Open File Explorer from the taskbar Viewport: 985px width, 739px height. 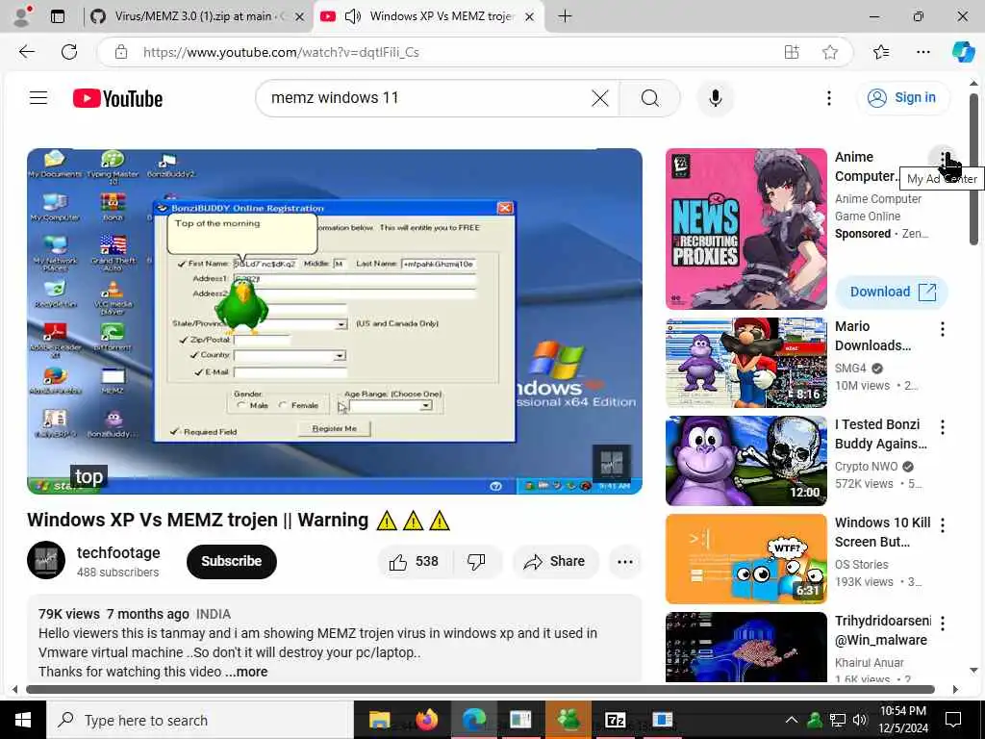[379, 720]
